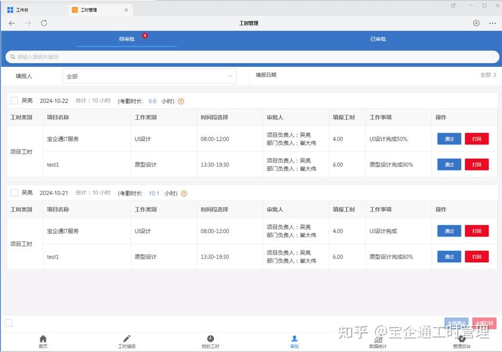Click the pop-out window icon in title bar
This screenshot has width=502, height=352.
click(x=453, y=5)
